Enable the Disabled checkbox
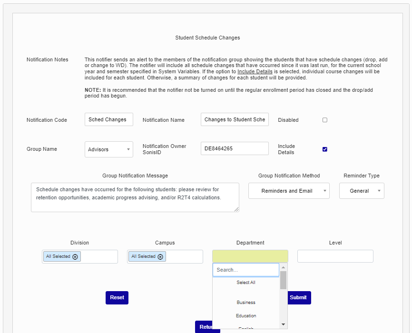This screenshot has width=412, height=333. click(x=325, y=120)
